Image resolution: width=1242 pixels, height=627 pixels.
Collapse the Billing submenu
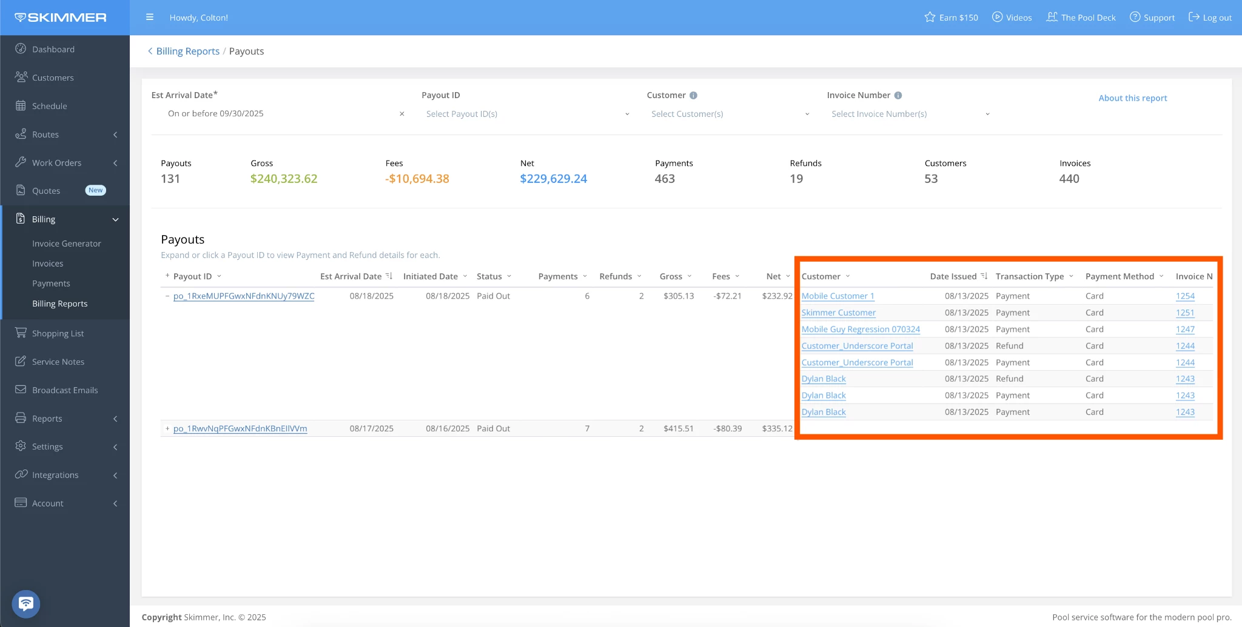(115, 219)
